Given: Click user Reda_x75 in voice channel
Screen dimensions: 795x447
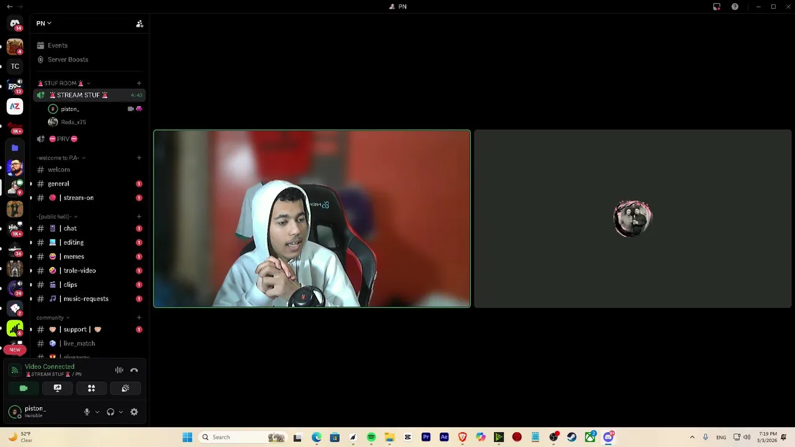Looking at the screenshot, I should (73, 122).
